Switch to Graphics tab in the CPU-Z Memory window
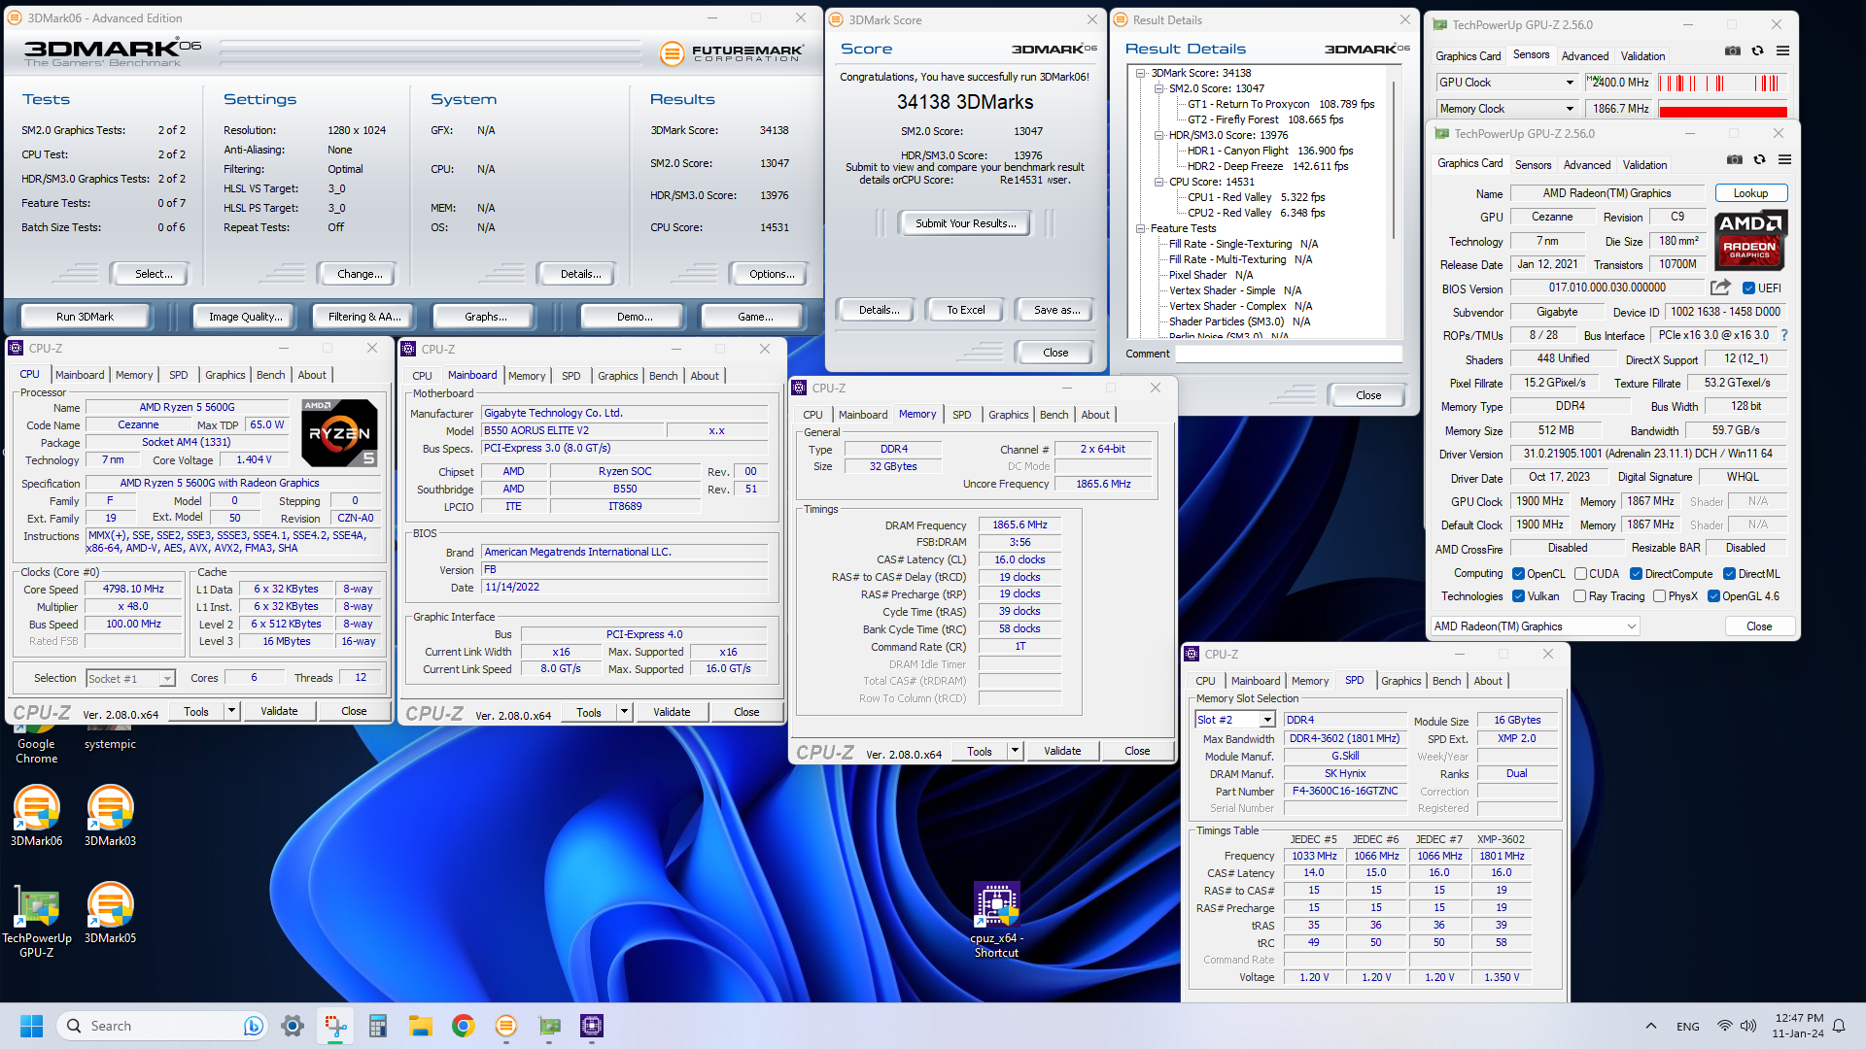This screenshot has height=1049, width=1866. pos(1008,415)
